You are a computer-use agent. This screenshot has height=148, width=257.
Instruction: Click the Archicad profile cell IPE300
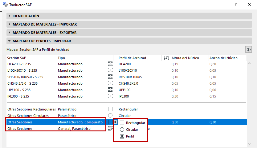click(x=124, y=96)
